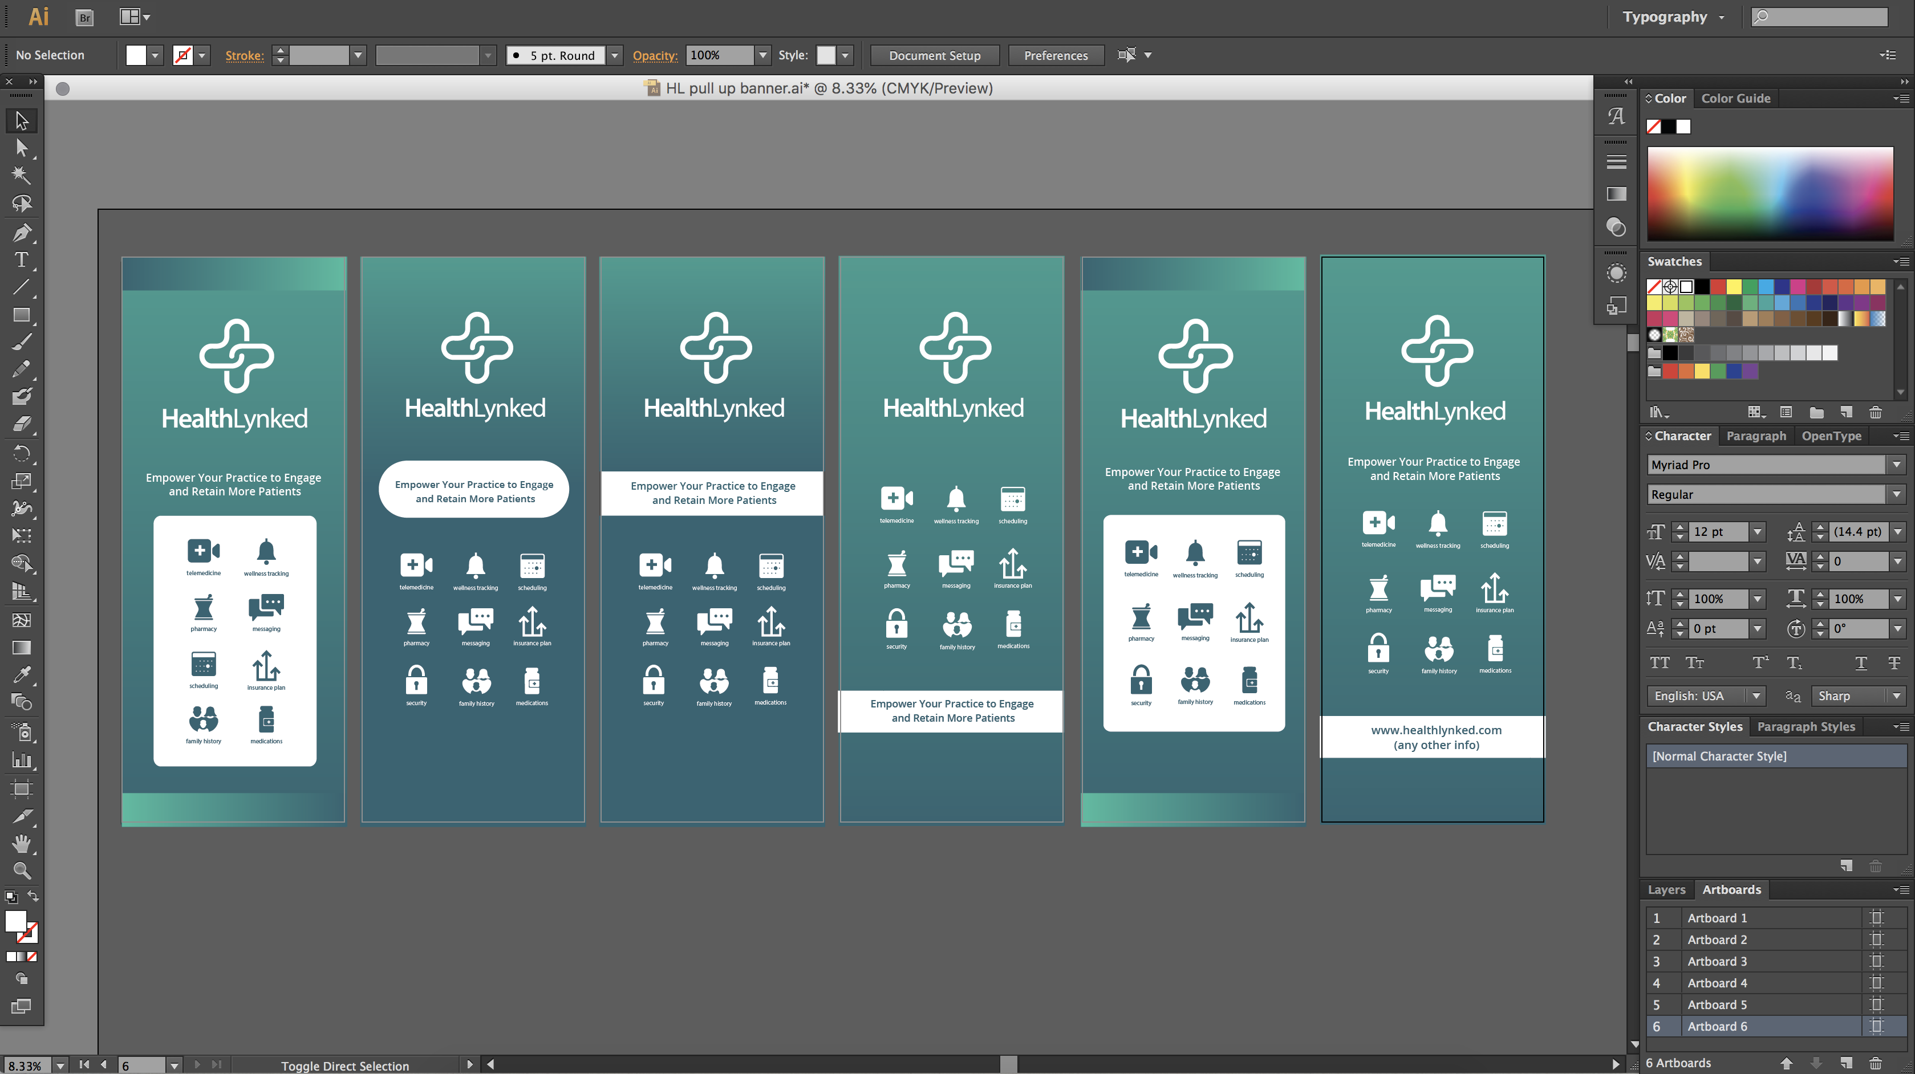Screen dimensions: 1915x1074
Task: Open the collapsed Appearance panel icon
Action: [1616, 274]
